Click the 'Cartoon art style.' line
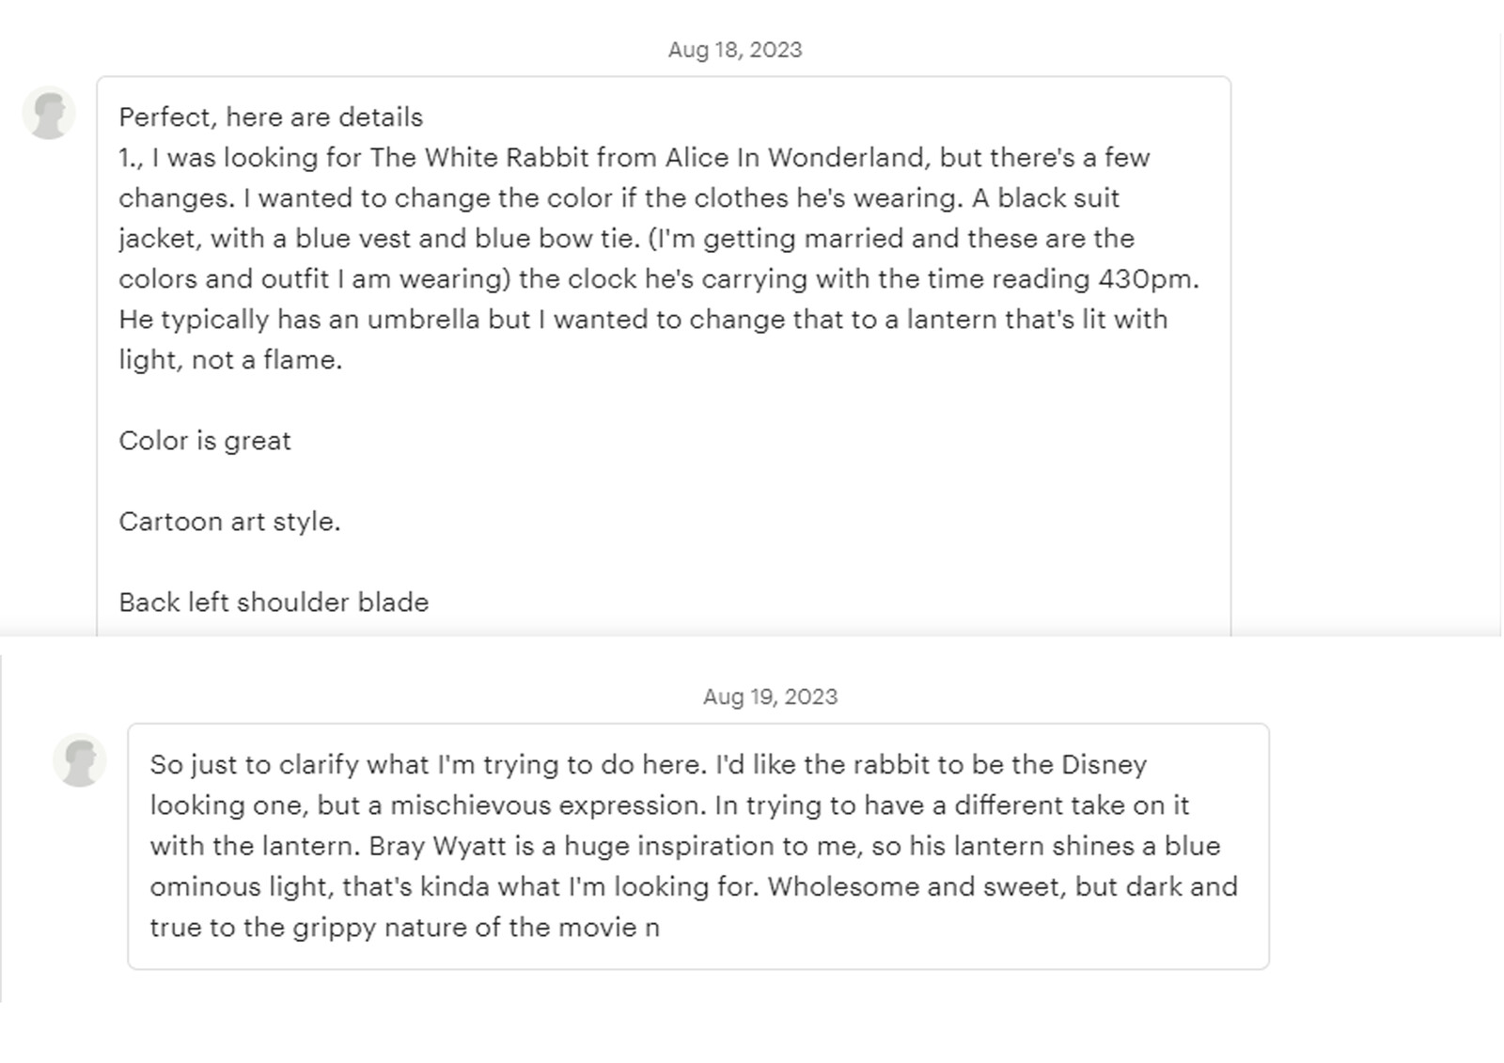Screen dimensions: 1504x1063 click(229, 522)
